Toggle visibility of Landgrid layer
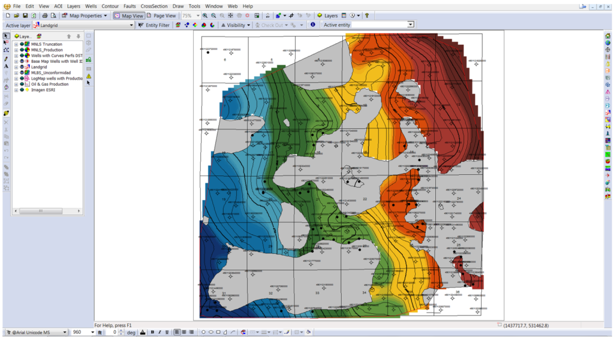The image size is (614, 339). click(22, 67)
